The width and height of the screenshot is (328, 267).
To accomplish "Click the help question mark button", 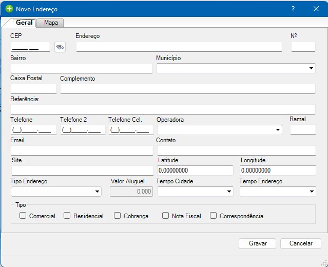I will coord(293,9).
